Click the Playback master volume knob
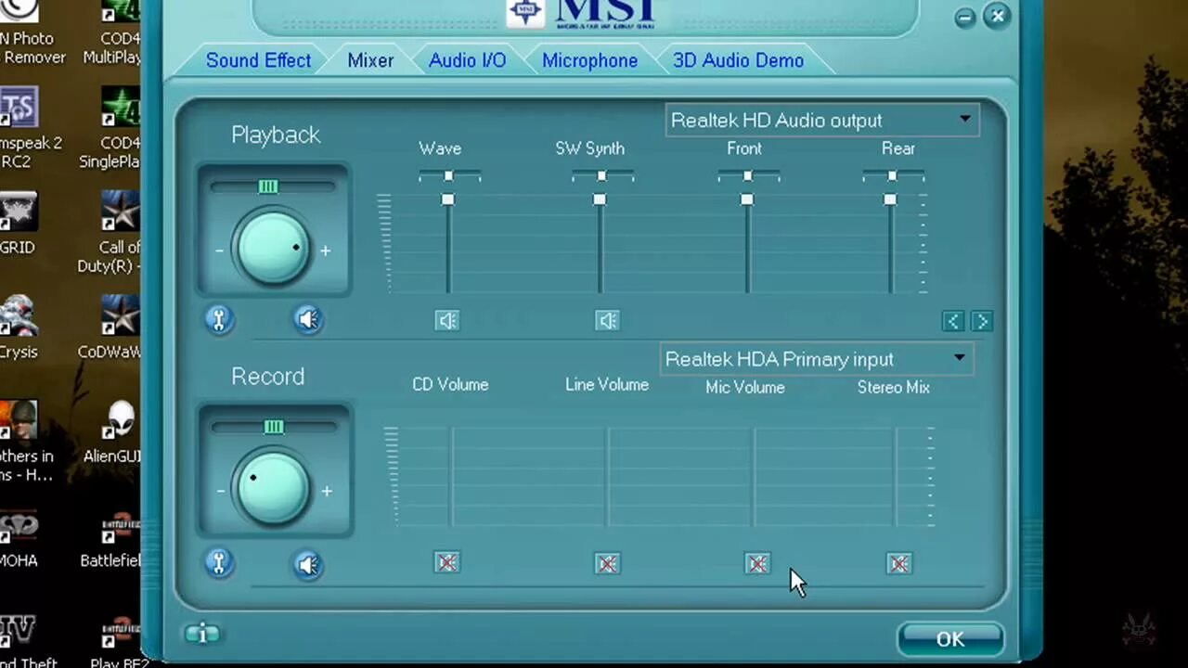 click(x=273, y=248)
